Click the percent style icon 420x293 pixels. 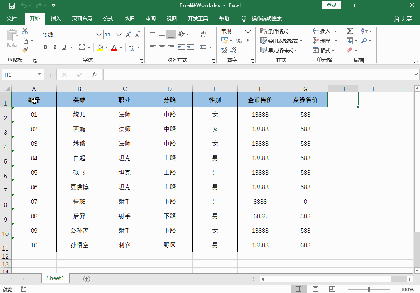[239, 41]
